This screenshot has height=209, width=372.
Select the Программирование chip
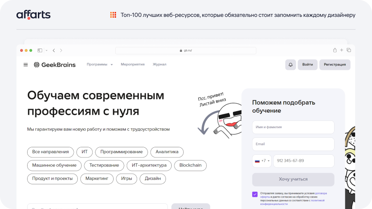(121, 152)
